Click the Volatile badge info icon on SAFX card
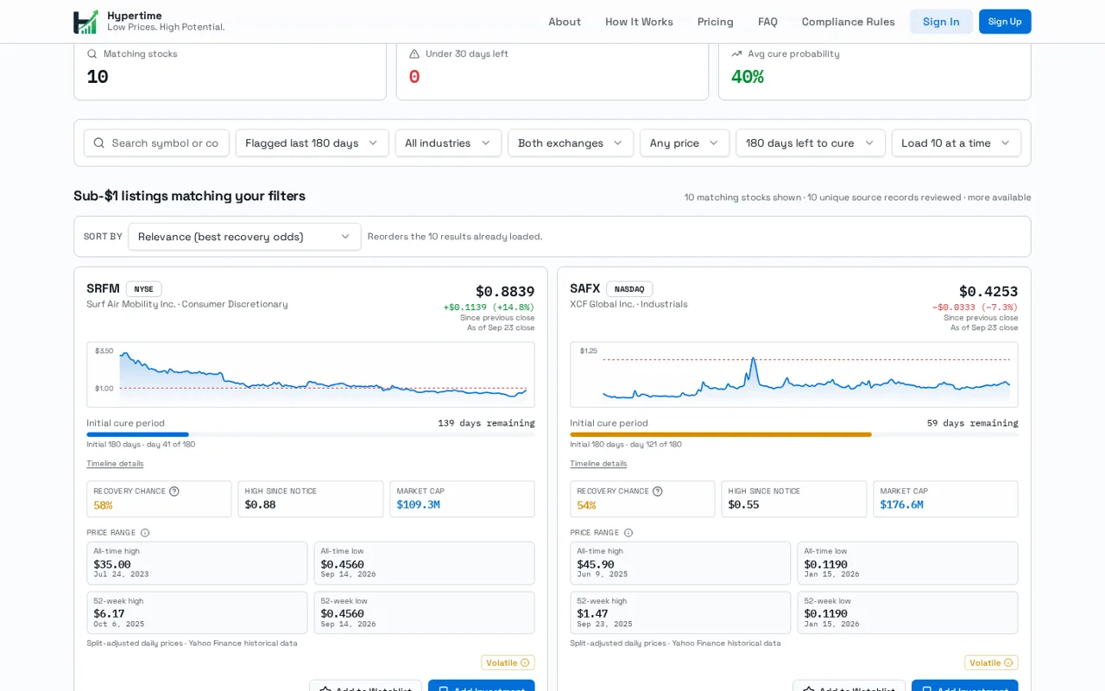1105x691 pixels. coord(1008,662)
